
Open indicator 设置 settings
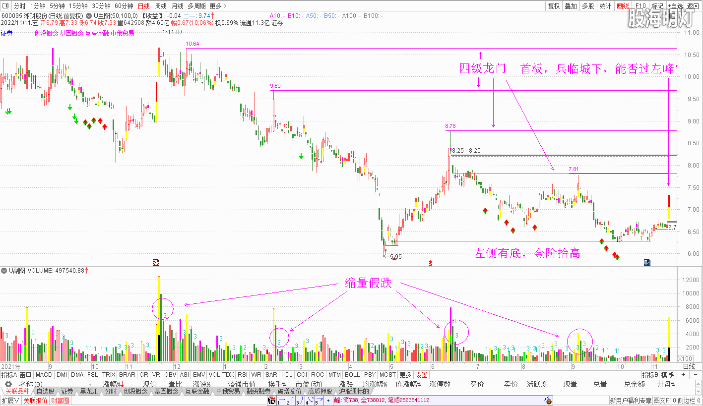tap(422, 375)
